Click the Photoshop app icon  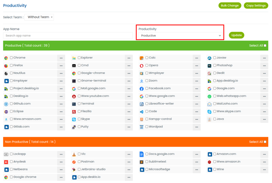click(x=209, y=66)
